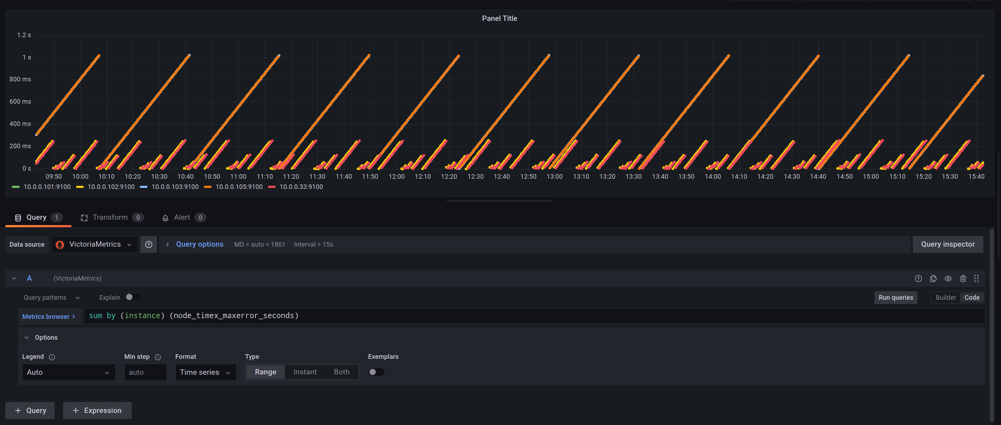Image resolution: width=1001 pixels, height=425 pixels.
Task: Delete query A using the trash icon
Action: tap(963, 278)
